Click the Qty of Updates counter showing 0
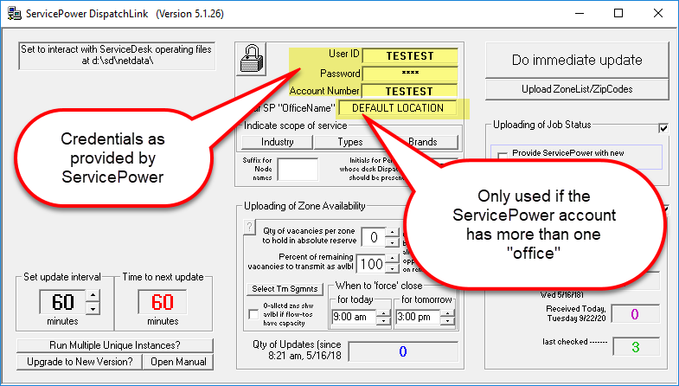The image size is (679, 386). click(x=403, y=351)
